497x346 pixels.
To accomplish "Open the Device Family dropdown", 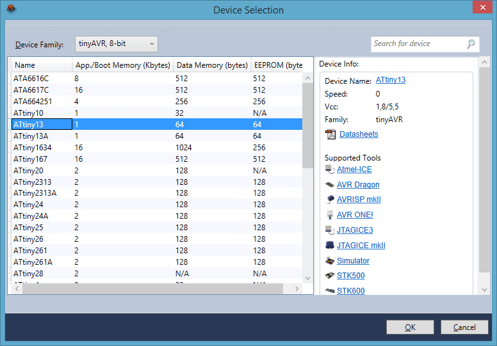I will pos(117,44).
